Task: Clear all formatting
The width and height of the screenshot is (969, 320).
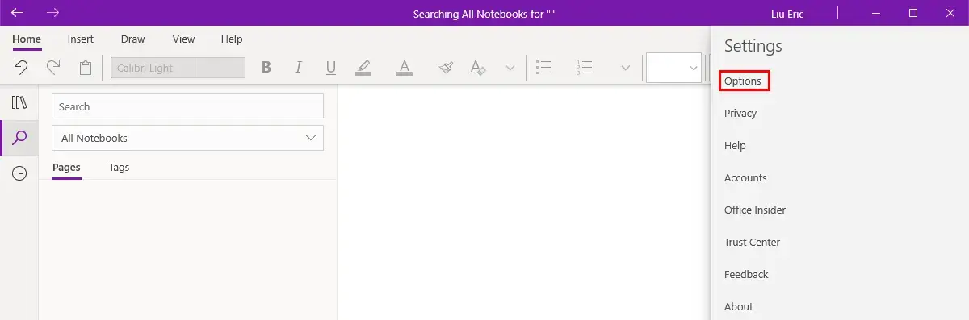Action: click(x=478, y=68)
